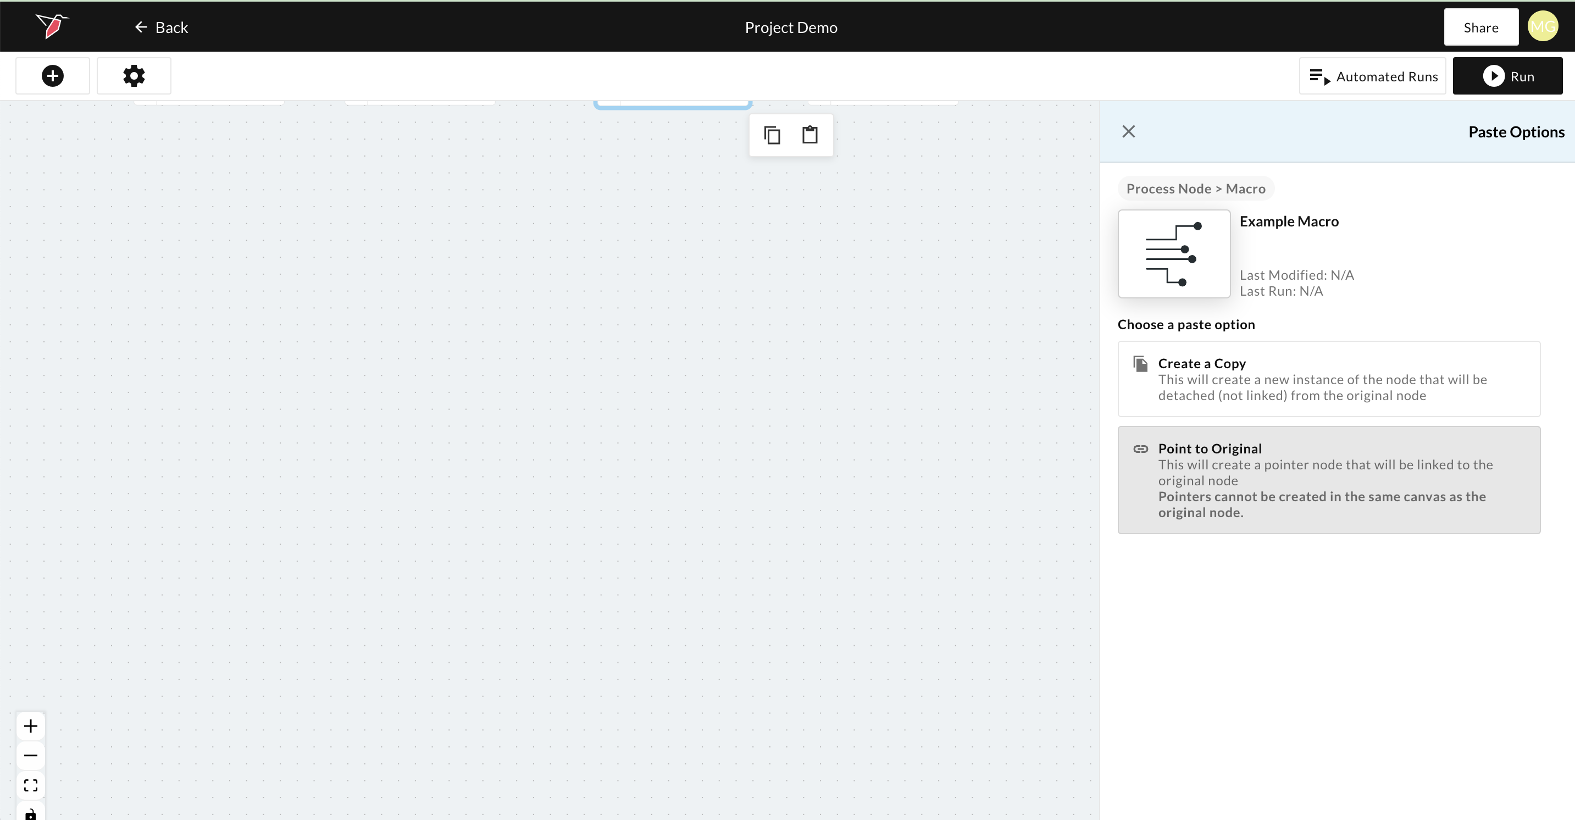Select the Create a Copy option
Screen dimensions: 1575x820
(x=1329, y=379)
